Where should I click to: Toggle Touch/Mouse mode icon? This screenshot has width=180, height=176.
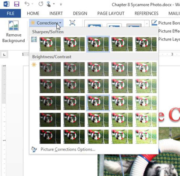[x=48, y=4]
